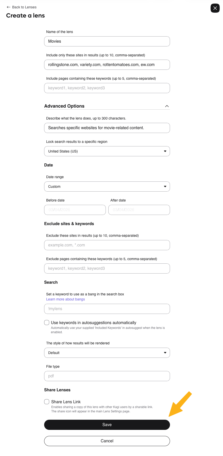Image resolution: width=223 pixels, height=456 pixels.
Task: Click the Back to Lenses arrow
Action: pos(9,7)
